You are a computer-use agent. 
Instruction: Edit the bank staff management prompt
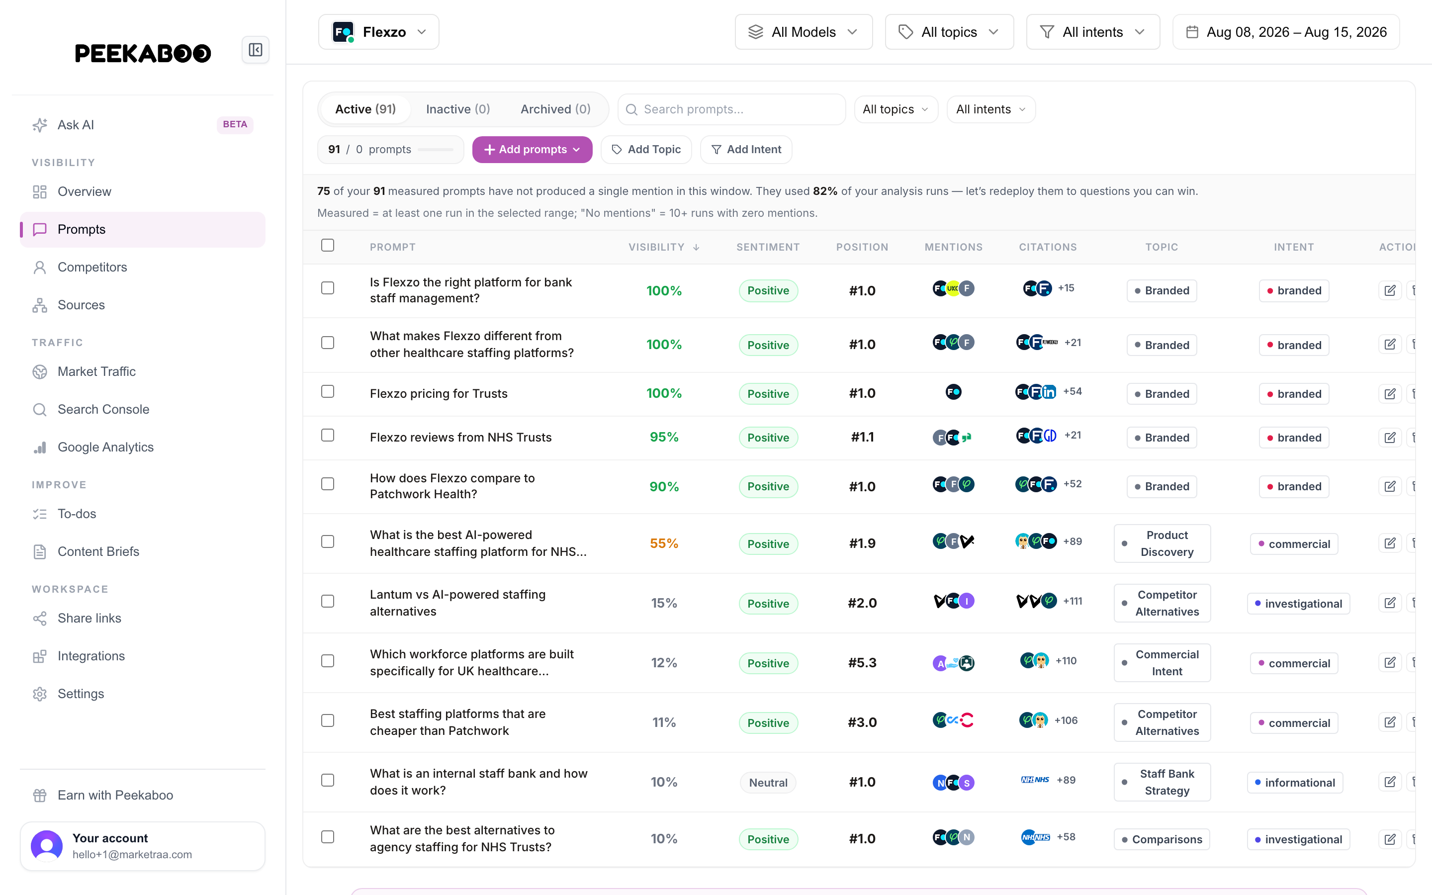pos(1390,291)
